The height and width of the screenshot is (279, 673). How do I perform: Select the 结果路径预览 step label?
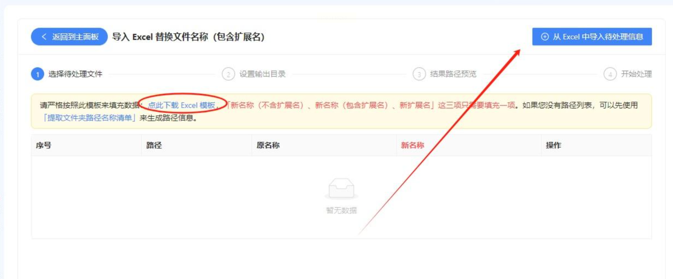[453, 74]
